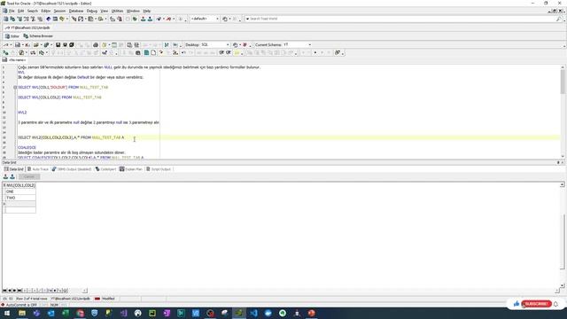The width and height of the screenshot is (567, 319).
Task: Click the thumbs-up like icon
Action: pyautogui.click(x=516, y=304)
